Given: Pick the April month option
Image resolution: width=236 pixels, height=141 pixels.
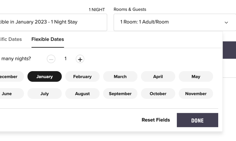Looking at the screenshot, I should click(158, 77).
